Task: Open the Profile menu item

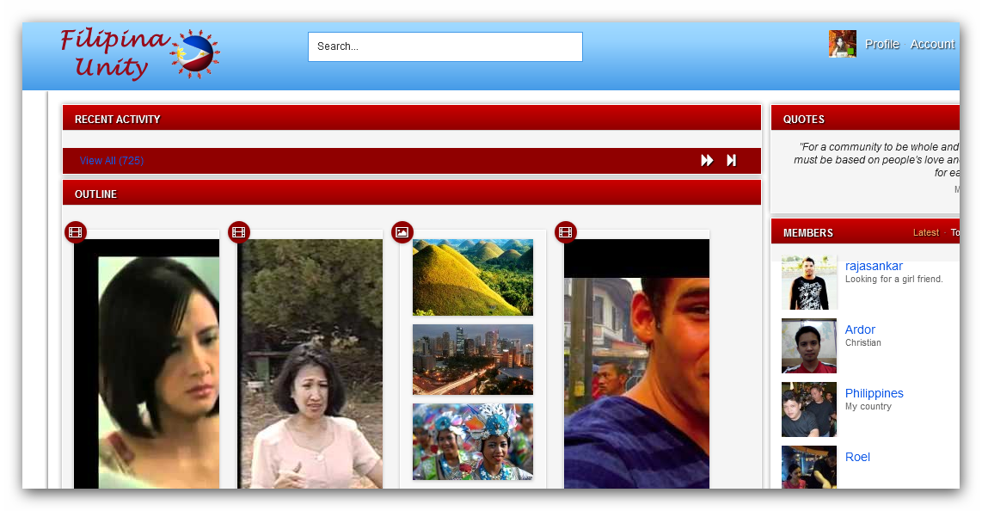Action: (x=881, y=44)
